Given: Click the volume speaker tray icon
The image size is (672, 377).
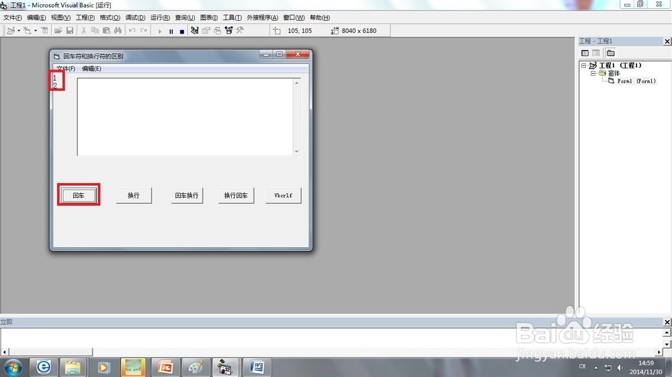Looking at the screenshot, I should coord(620,367).
